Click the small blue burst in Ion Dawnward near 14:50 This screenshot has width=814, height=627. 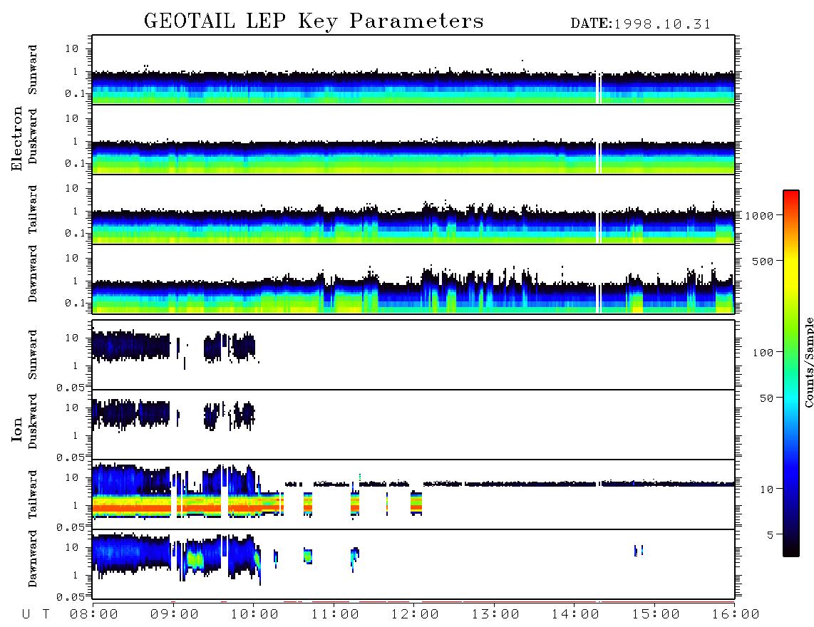pos(639,550)
